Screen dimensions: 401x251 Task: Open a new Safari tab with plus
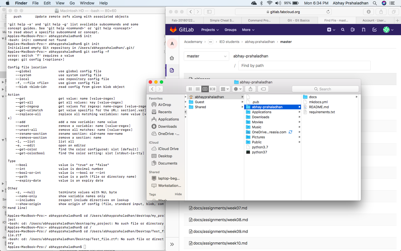point(397,20)
